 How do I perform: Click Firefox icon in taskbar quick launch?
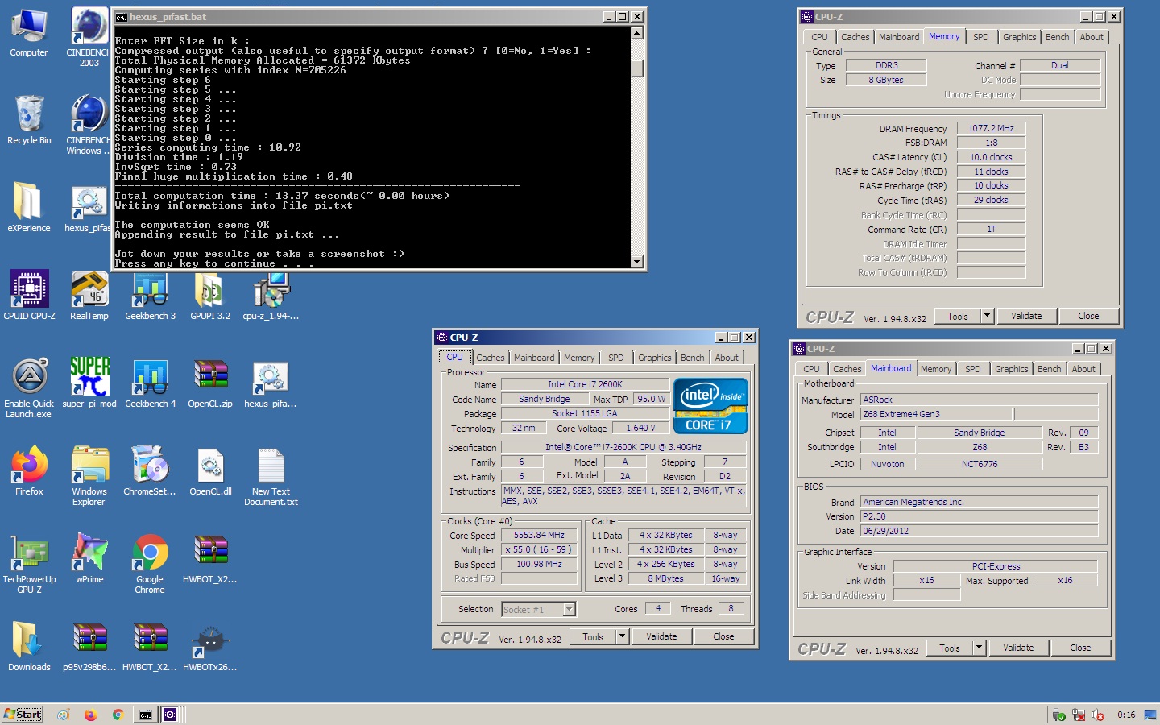(90, 715)
